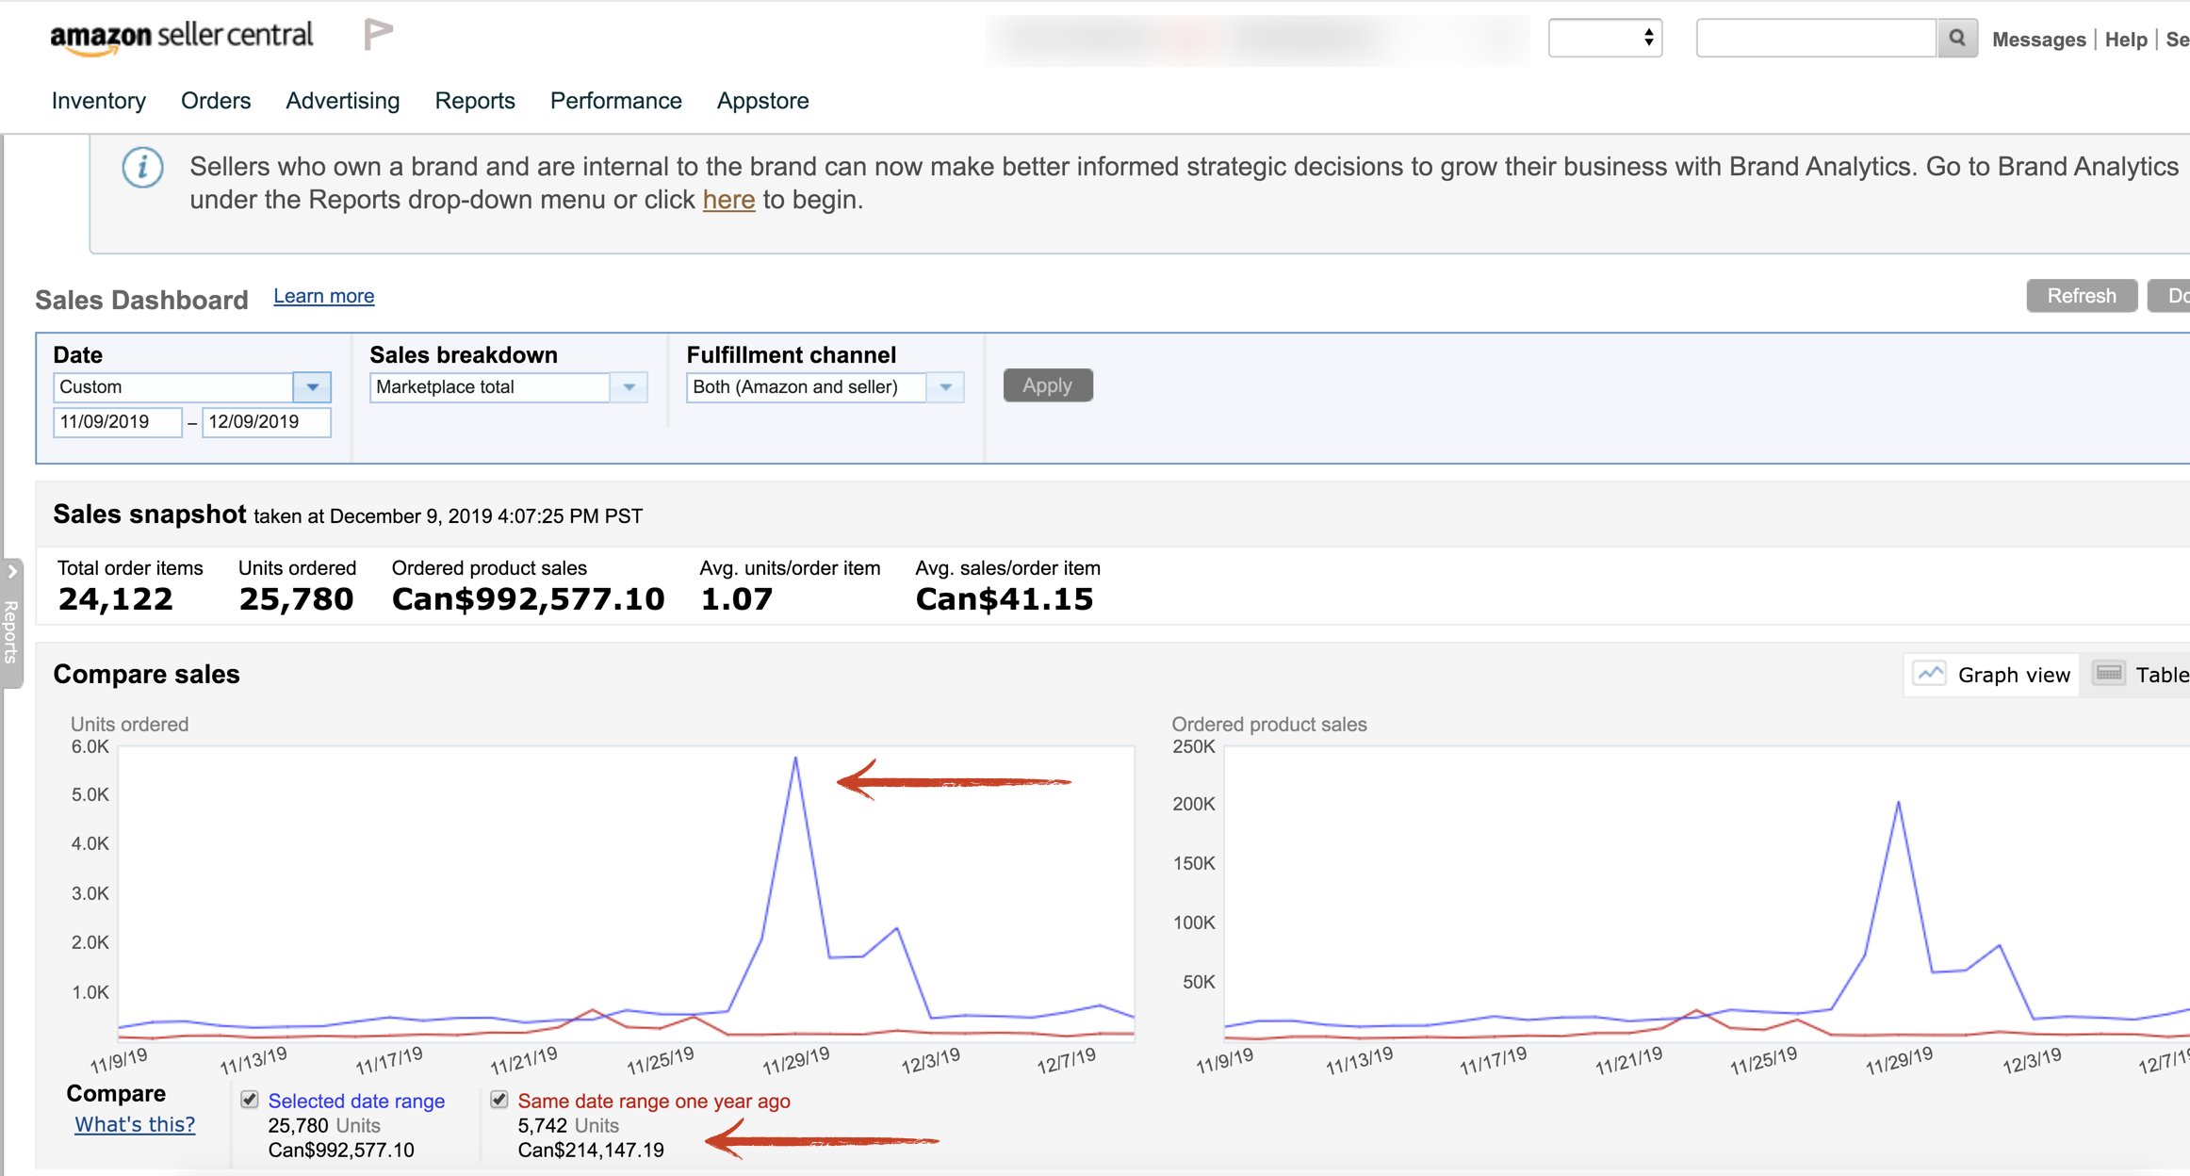
Task: Open the Reports menu
Action: 475,101
